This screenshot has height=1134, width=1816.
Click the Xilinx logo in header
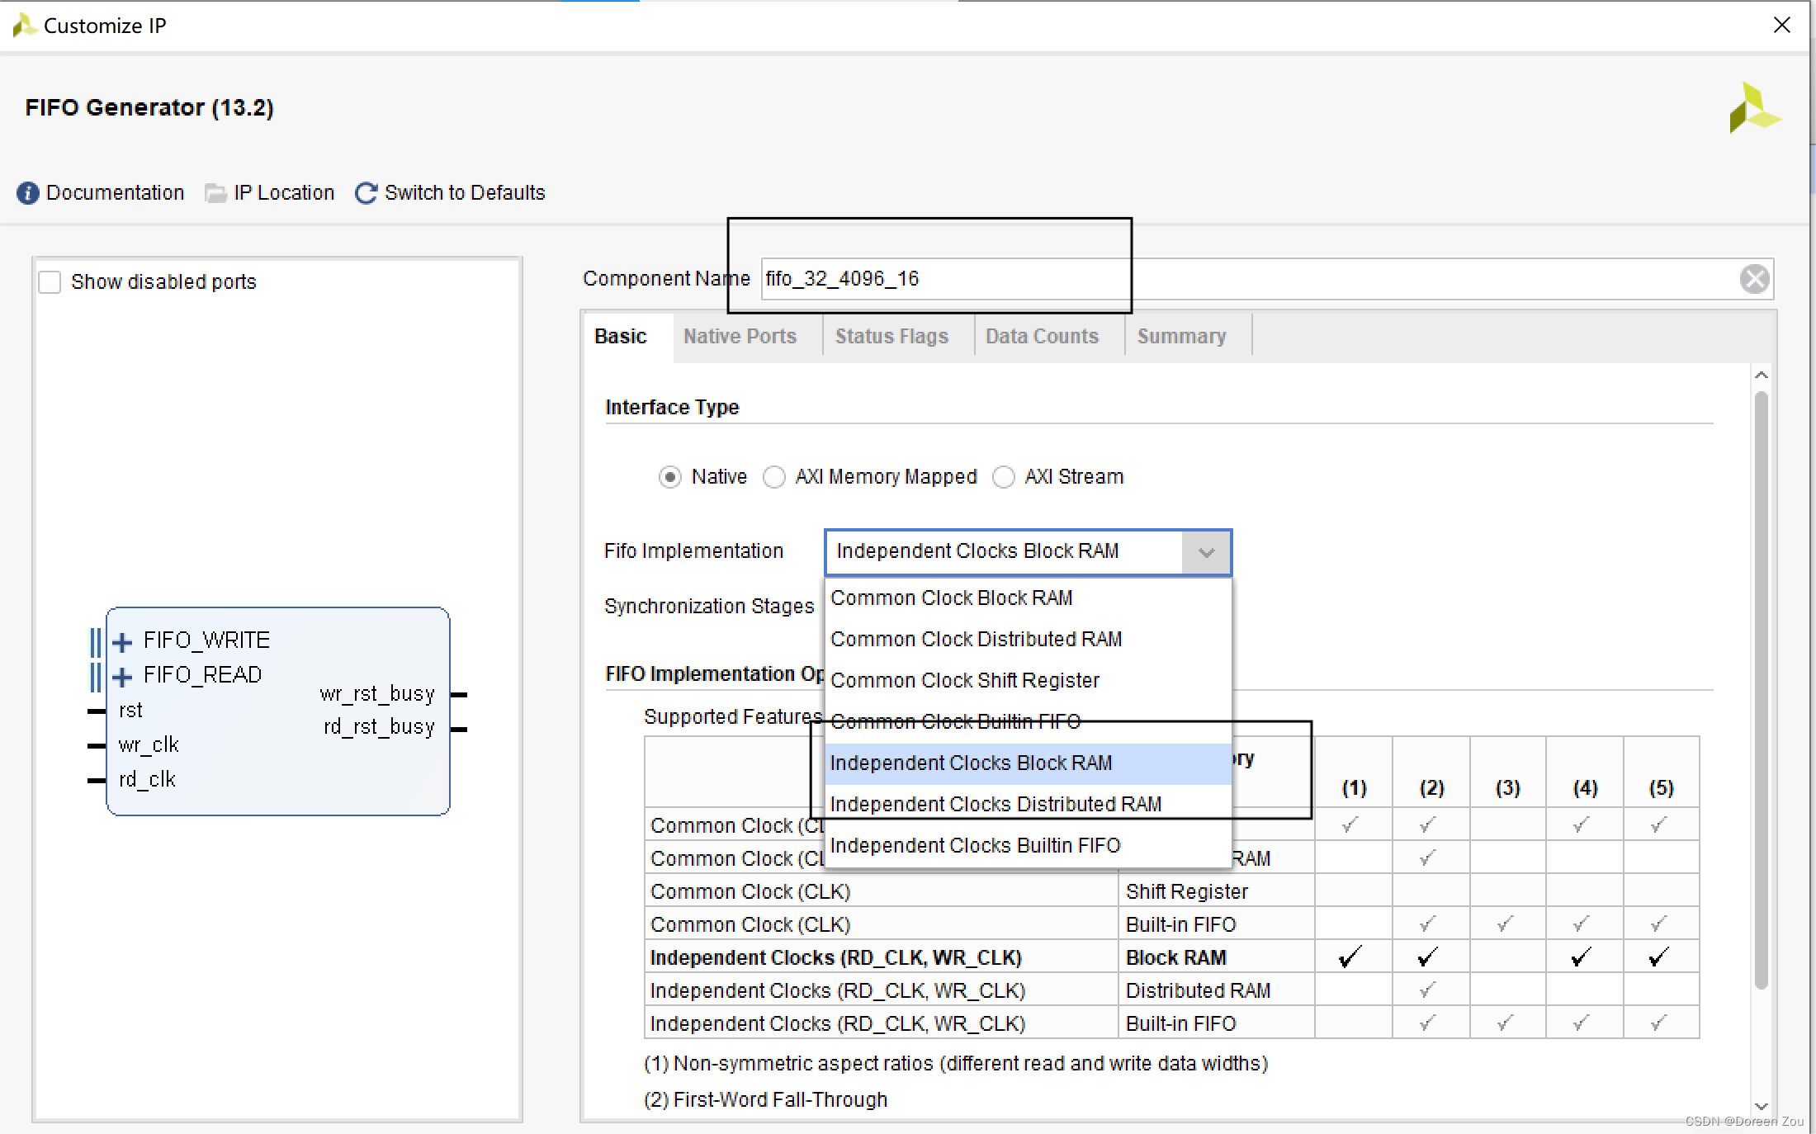tap(1752, 108)
